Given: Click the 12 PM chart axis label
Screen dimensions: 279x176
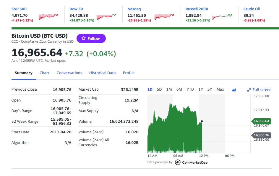Looking at the screenshot, I should [204, 156].
